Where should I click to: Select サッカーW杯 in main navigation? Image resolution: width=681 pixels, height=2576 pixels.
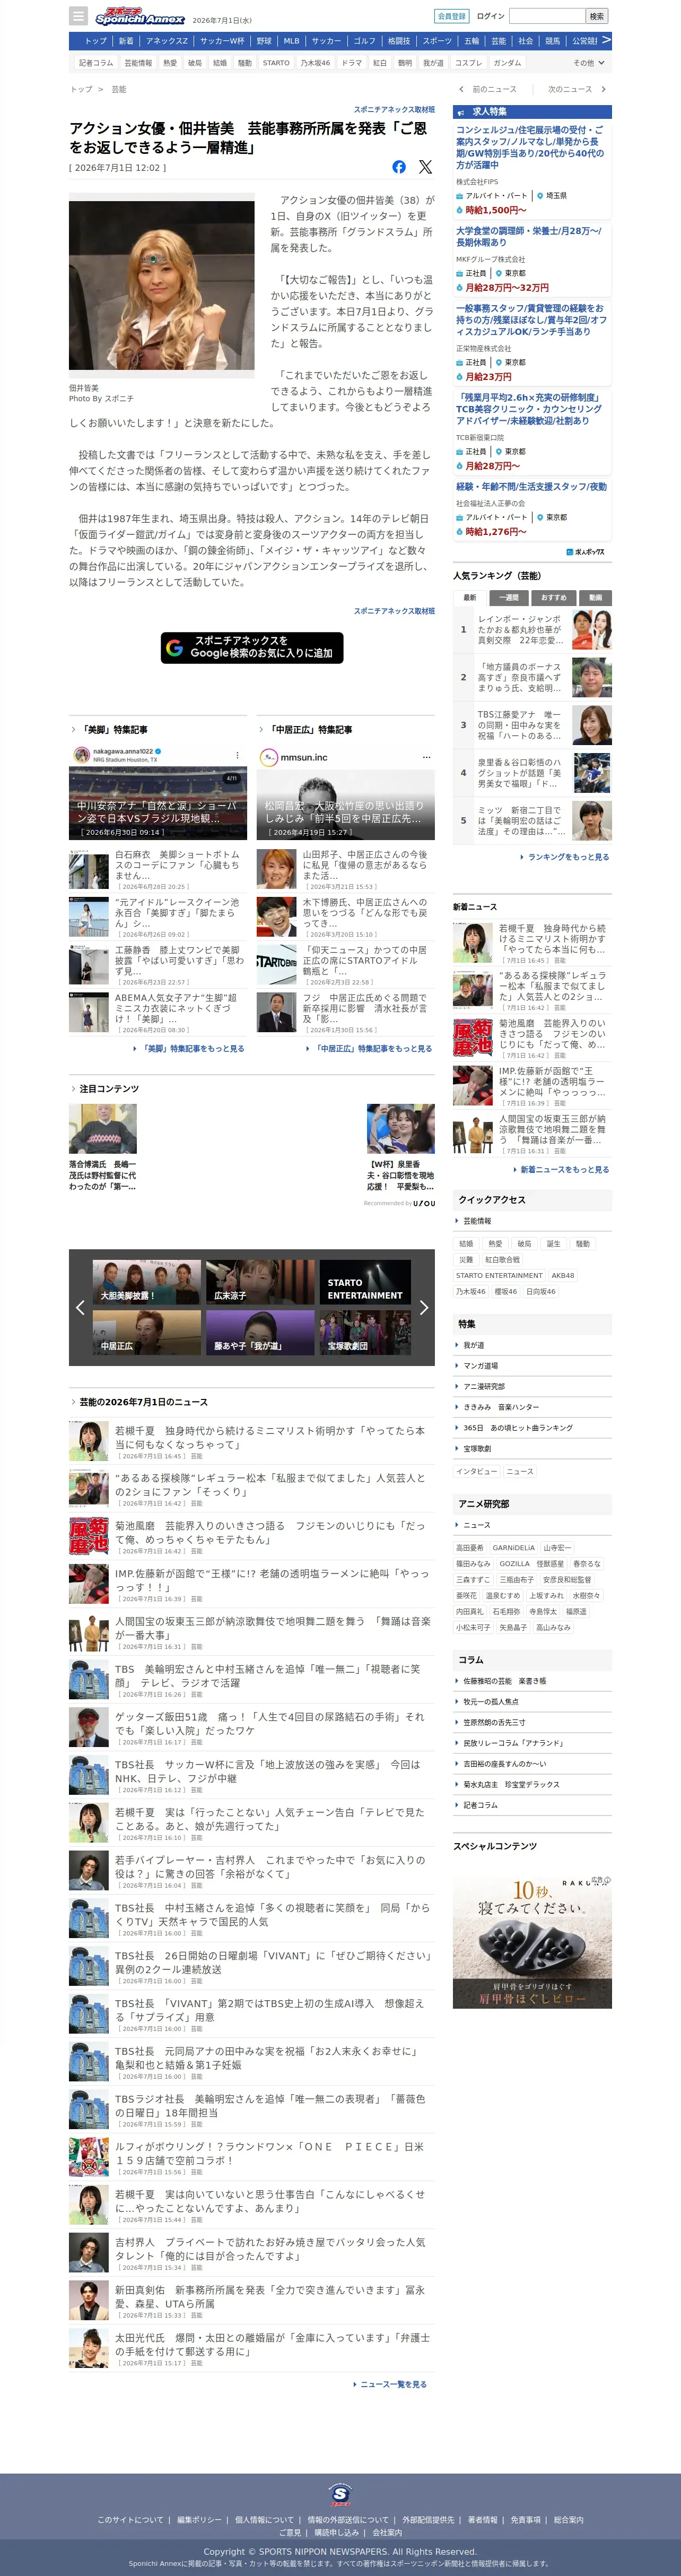tap(222, 41)
